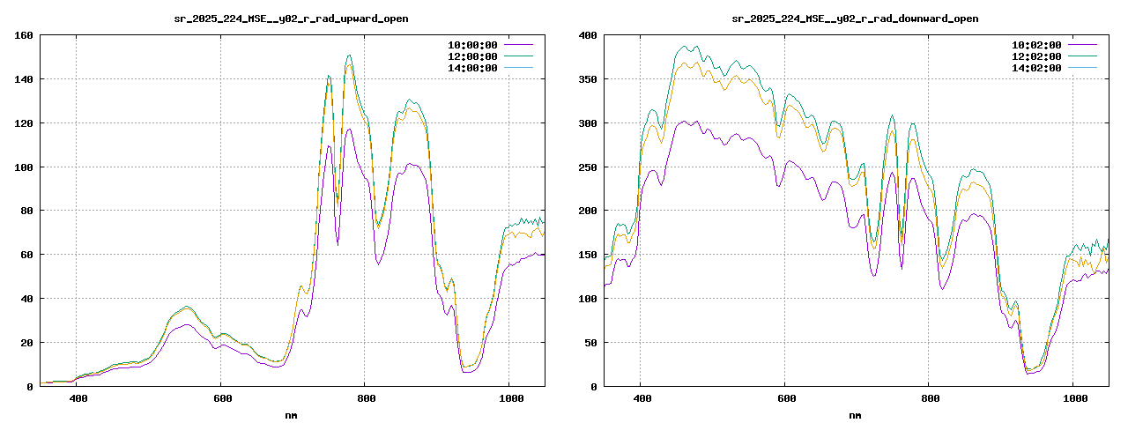Click y-axis tick 200 on right plot

588,211
